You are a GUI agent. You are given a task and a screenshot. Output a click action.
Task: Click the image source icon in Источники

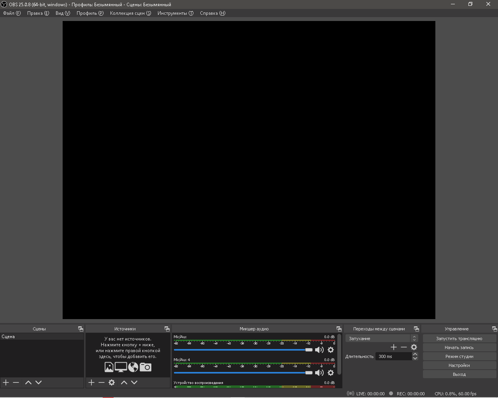coord(109,367)
